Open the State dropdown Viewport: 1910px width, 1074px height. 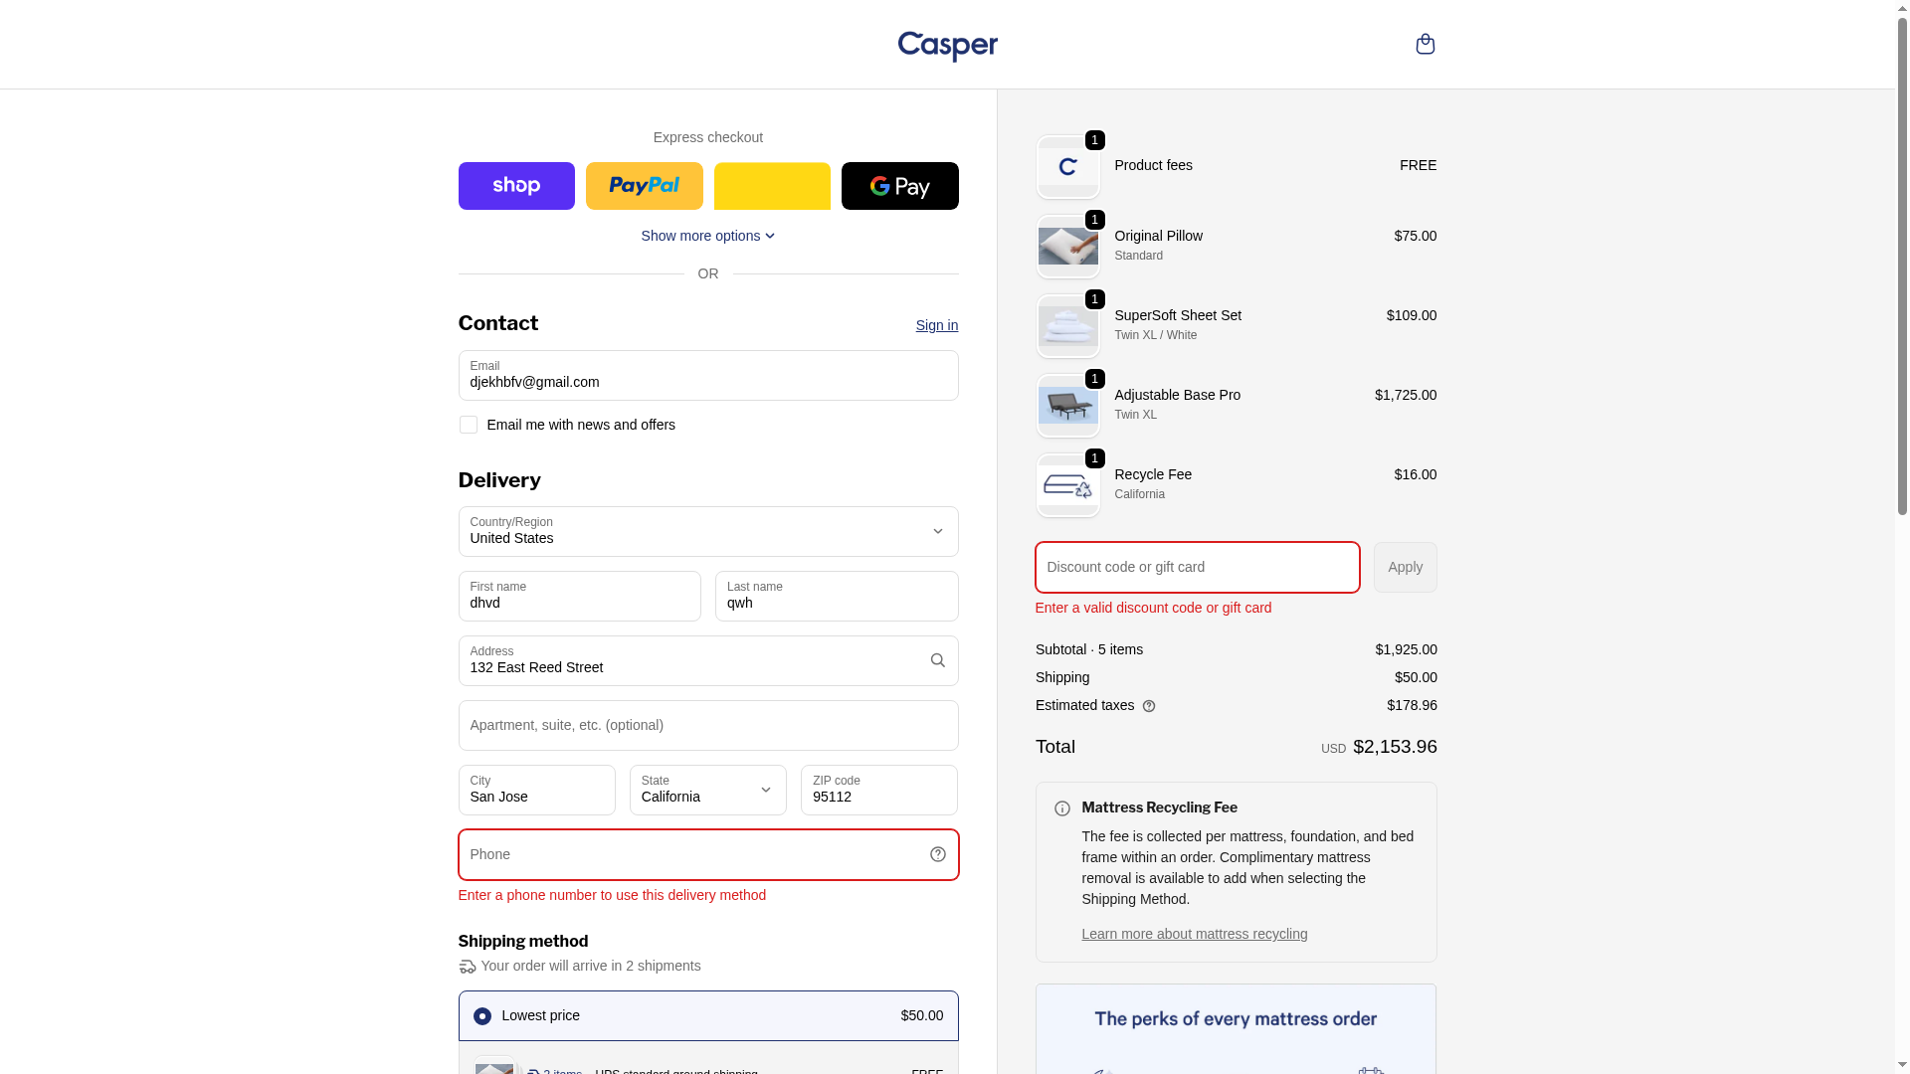(x=707, y=790)
